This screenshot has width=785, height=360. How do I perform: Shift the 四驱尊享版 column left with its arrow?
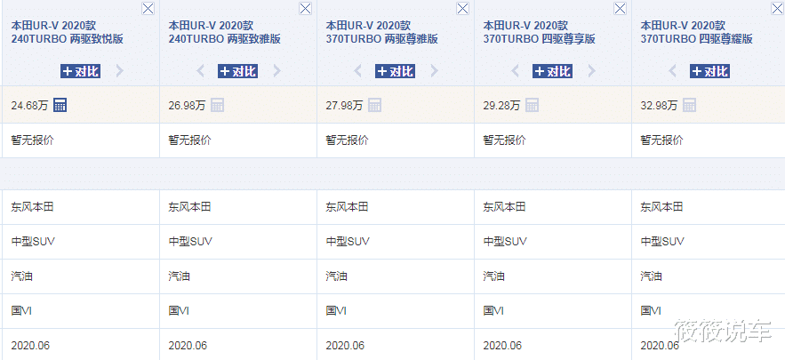pyautogui.click(x=516, y=70)
